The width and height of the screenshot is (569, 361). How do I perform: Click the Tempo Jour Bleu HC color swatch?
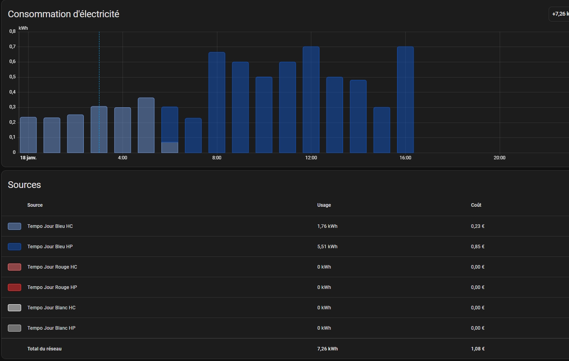click(x=14, y=226)
